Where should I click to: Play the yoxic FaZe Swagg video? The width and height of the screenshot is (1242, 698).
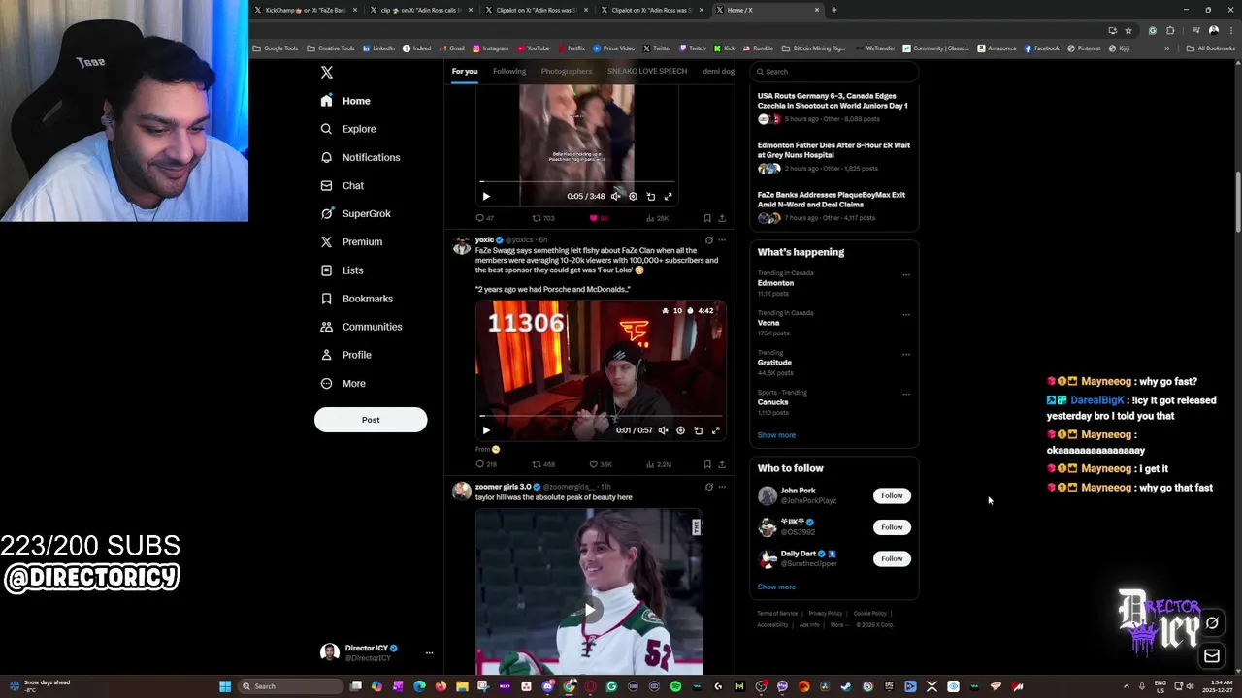(486, 430)
